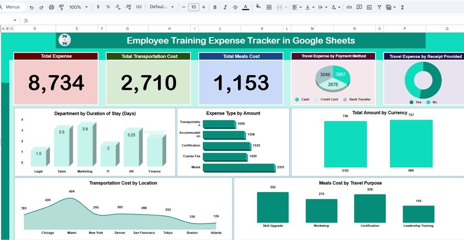Open the 100% zoom dropdown
This screenshot has width=464, height=240.
[78, 7]
